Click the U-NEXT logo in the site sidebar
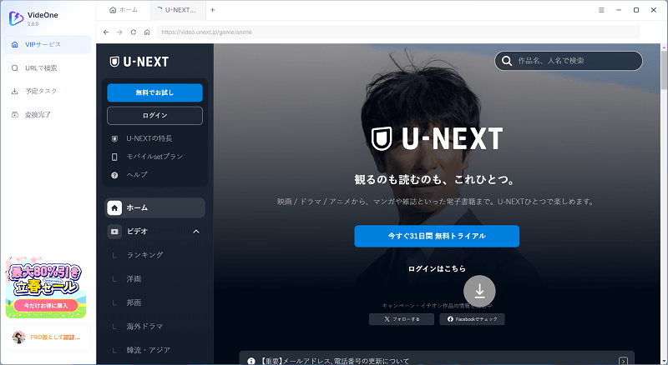Image resolution: width=668 pixels, height=365 pixels. point(139,62)
